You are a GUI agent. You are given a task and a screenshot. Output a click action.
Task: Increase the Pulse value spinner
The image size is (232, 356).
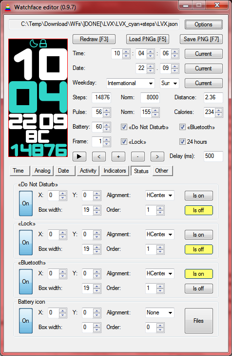tap(106, 111)
